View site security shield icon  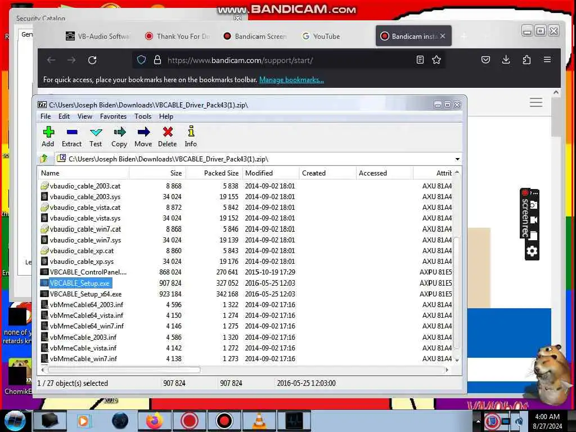click(x=141, y=60)
